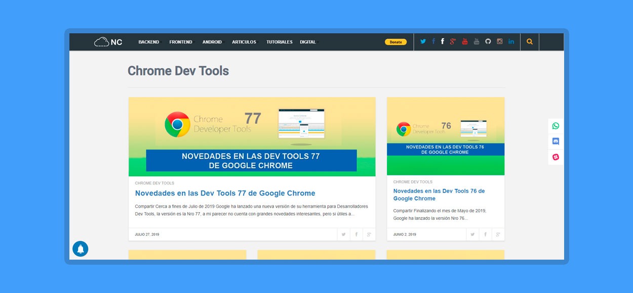Click the CHROME DEV TOOLS category on the Dev Tools 77 card
The height and width of the screenshot is (293, 633).
click(x=154, y=183)
